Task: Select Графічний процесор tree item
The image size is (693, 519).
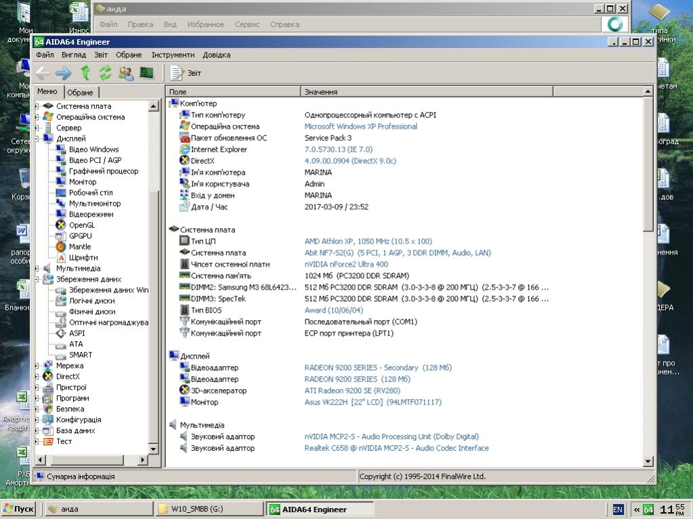Action: [x=104, y=171]
